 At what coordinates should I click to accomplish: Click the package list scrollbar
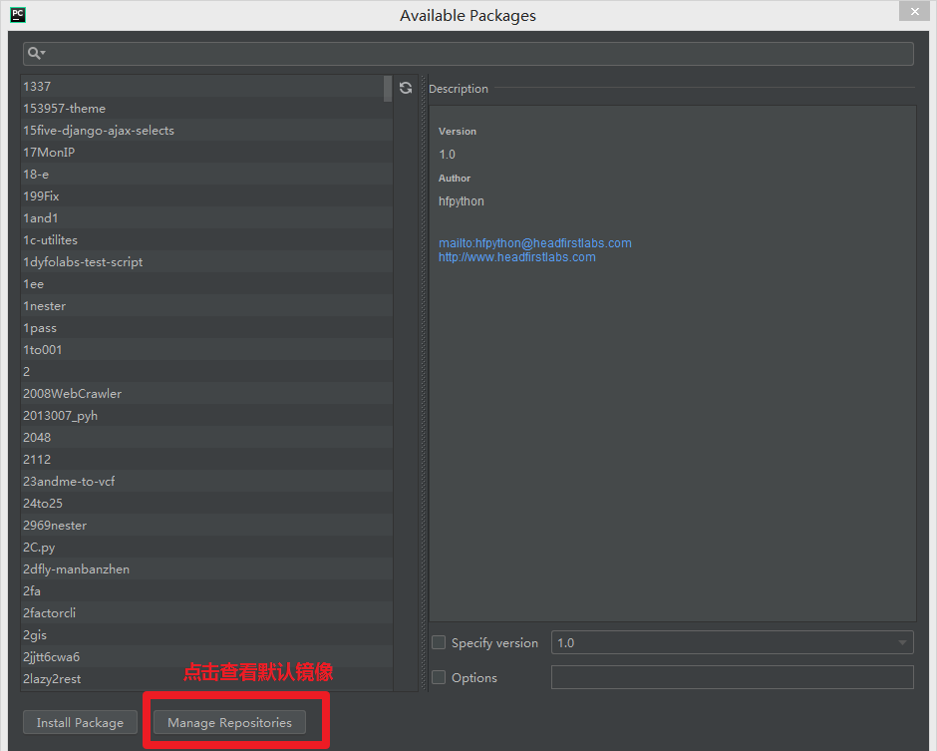pos(387,90)
